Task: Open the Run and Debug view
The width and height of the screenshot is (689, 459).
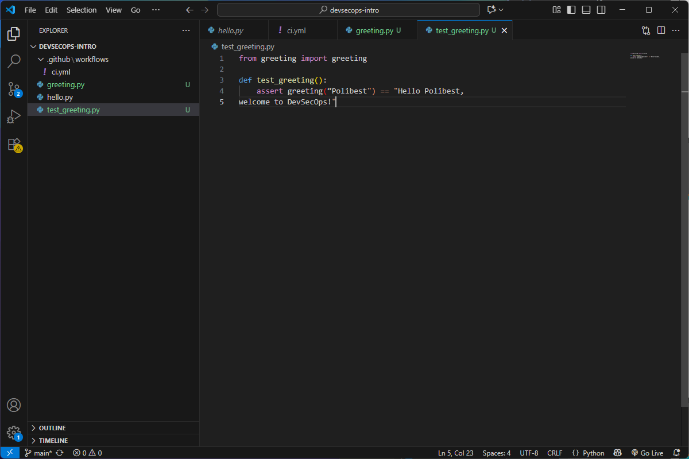Action: pos(14,116)
